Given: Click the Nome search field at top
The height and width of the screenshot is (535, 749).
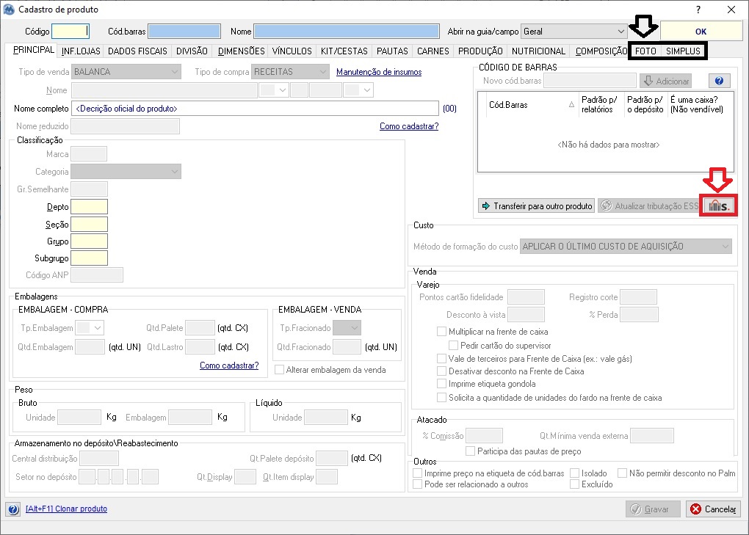Looking at the screenshot, I should point(347,32).
